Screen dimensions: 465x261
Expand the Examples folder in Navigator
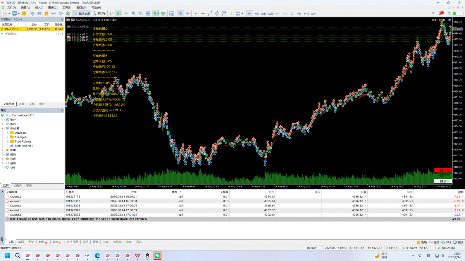7,137
